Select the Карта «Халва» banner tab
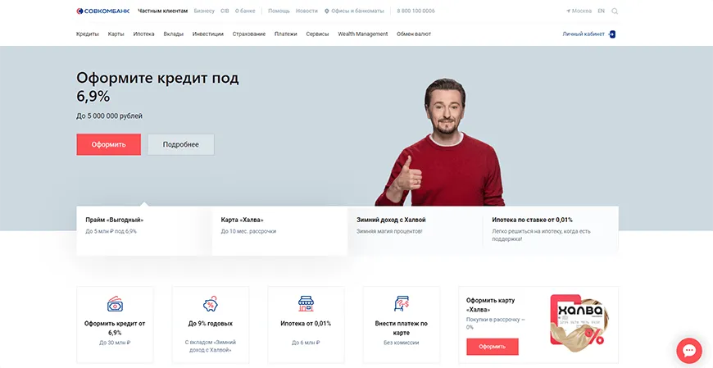This screenshot has width=713, height=368. coord(279,230)
